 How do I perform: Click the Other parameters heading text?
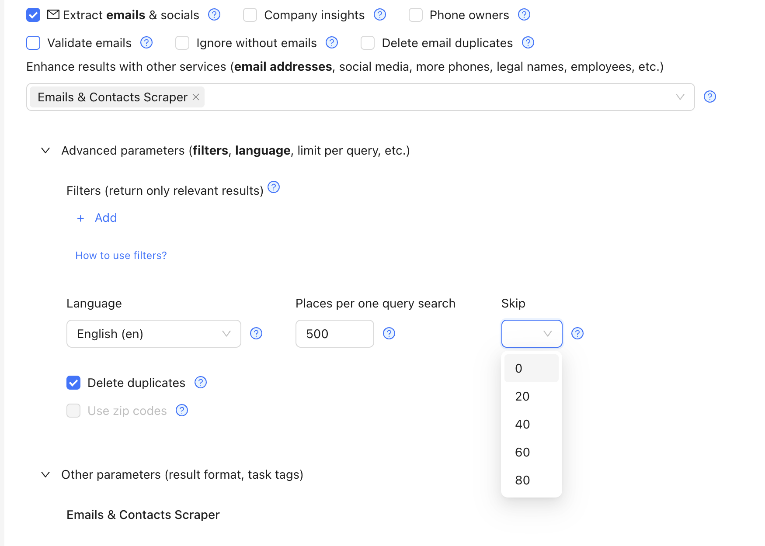point(182,475)
